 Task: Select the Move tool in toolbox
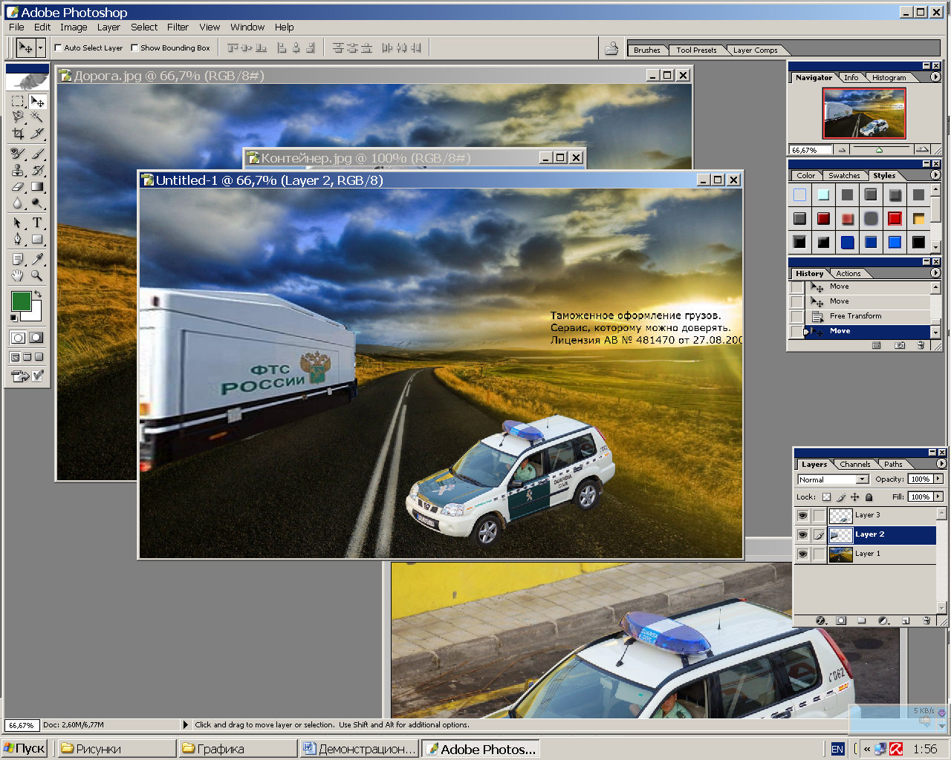(37, 101)
